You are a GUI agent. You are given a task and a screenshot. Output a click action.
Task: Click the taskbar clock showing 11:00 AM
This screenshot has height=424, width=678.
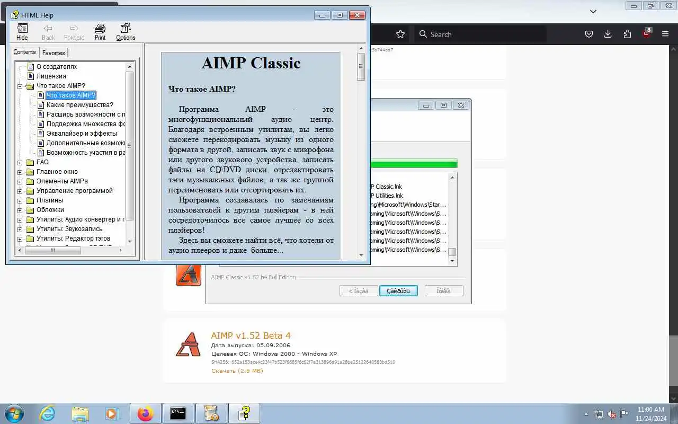tap(650, 414)
